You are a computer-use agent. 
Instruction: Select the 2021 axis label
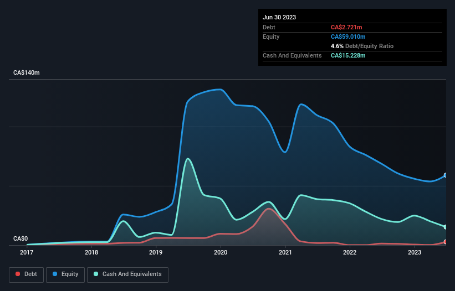(x=285, y=252)
